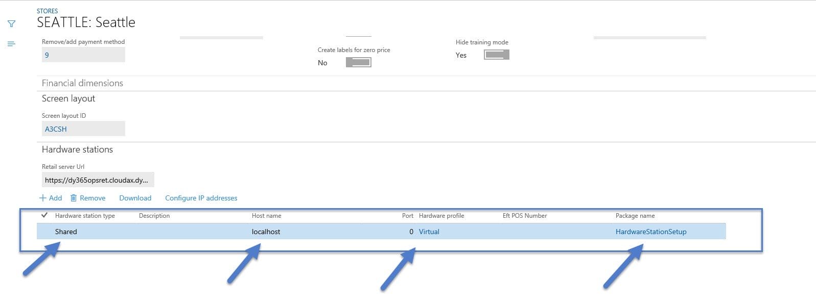The height and width of the screenshot is (304, 816).
Task: Collapse the Screen layout section
Action: point(68,98)
